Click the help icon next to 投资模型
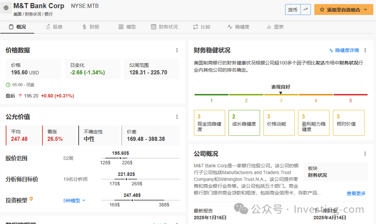The image size is (376, 224). 31,199
